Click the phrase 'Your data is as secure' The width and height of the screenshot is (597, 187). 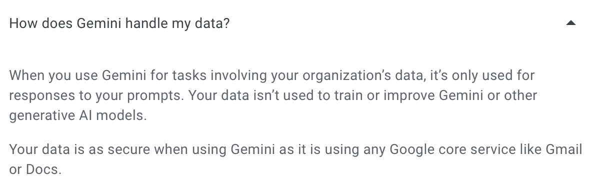pos(79,149)
